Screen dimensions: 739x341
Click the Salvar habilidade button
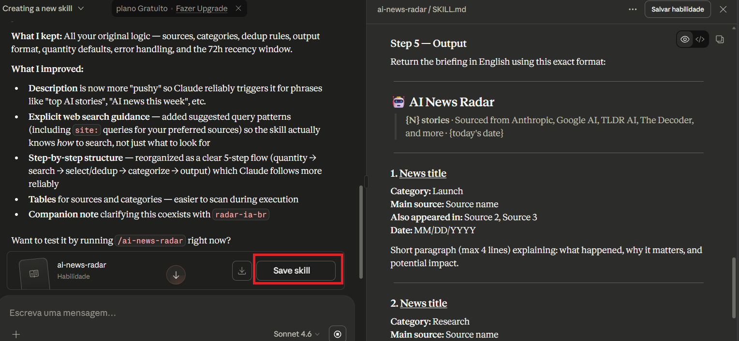point(678,9)
